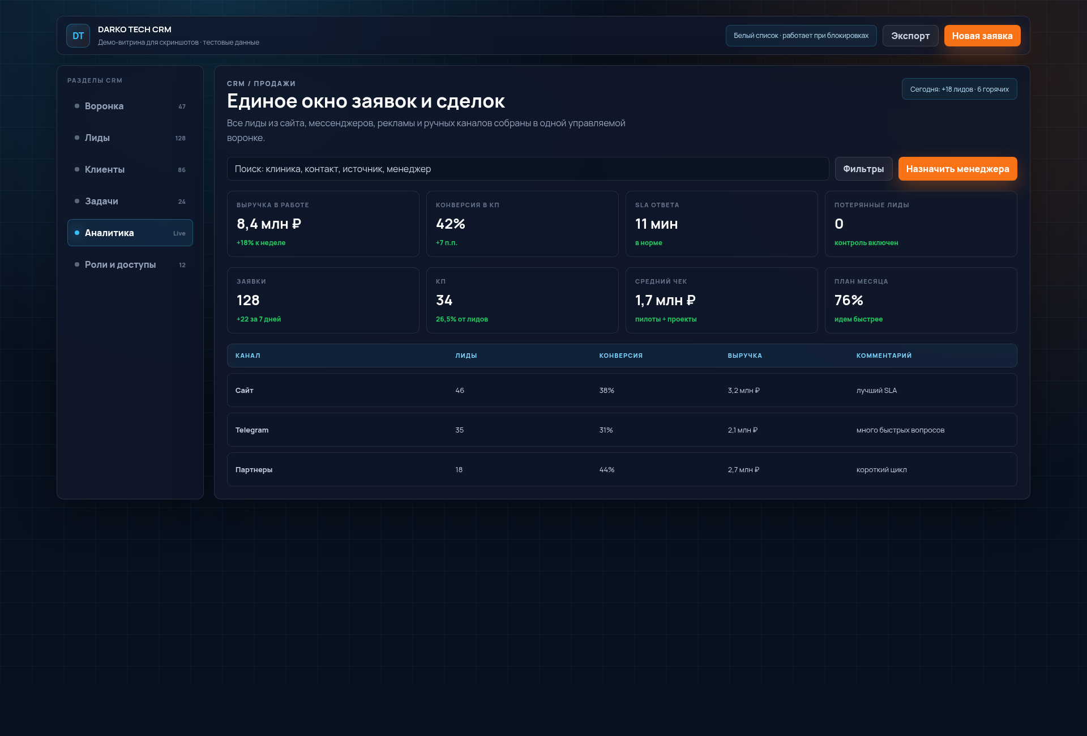Click the Сегодня +18 лидов badge
Image resolution: width=1087 pixels, height=736 pixels.
point(959,89)
